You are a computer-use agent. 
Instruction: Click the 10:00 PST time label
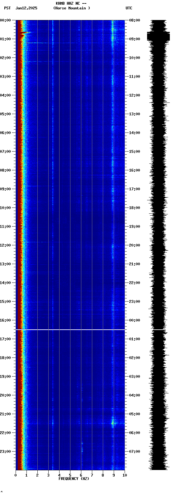click(5, 208)
